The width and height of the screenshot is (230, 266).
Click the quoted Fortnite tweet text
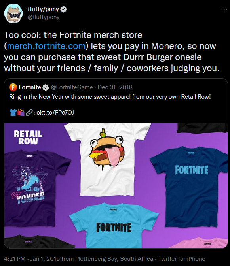110,97
